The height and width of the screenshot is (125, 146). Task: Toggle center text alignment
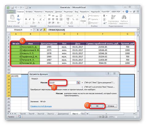point(53,19)
